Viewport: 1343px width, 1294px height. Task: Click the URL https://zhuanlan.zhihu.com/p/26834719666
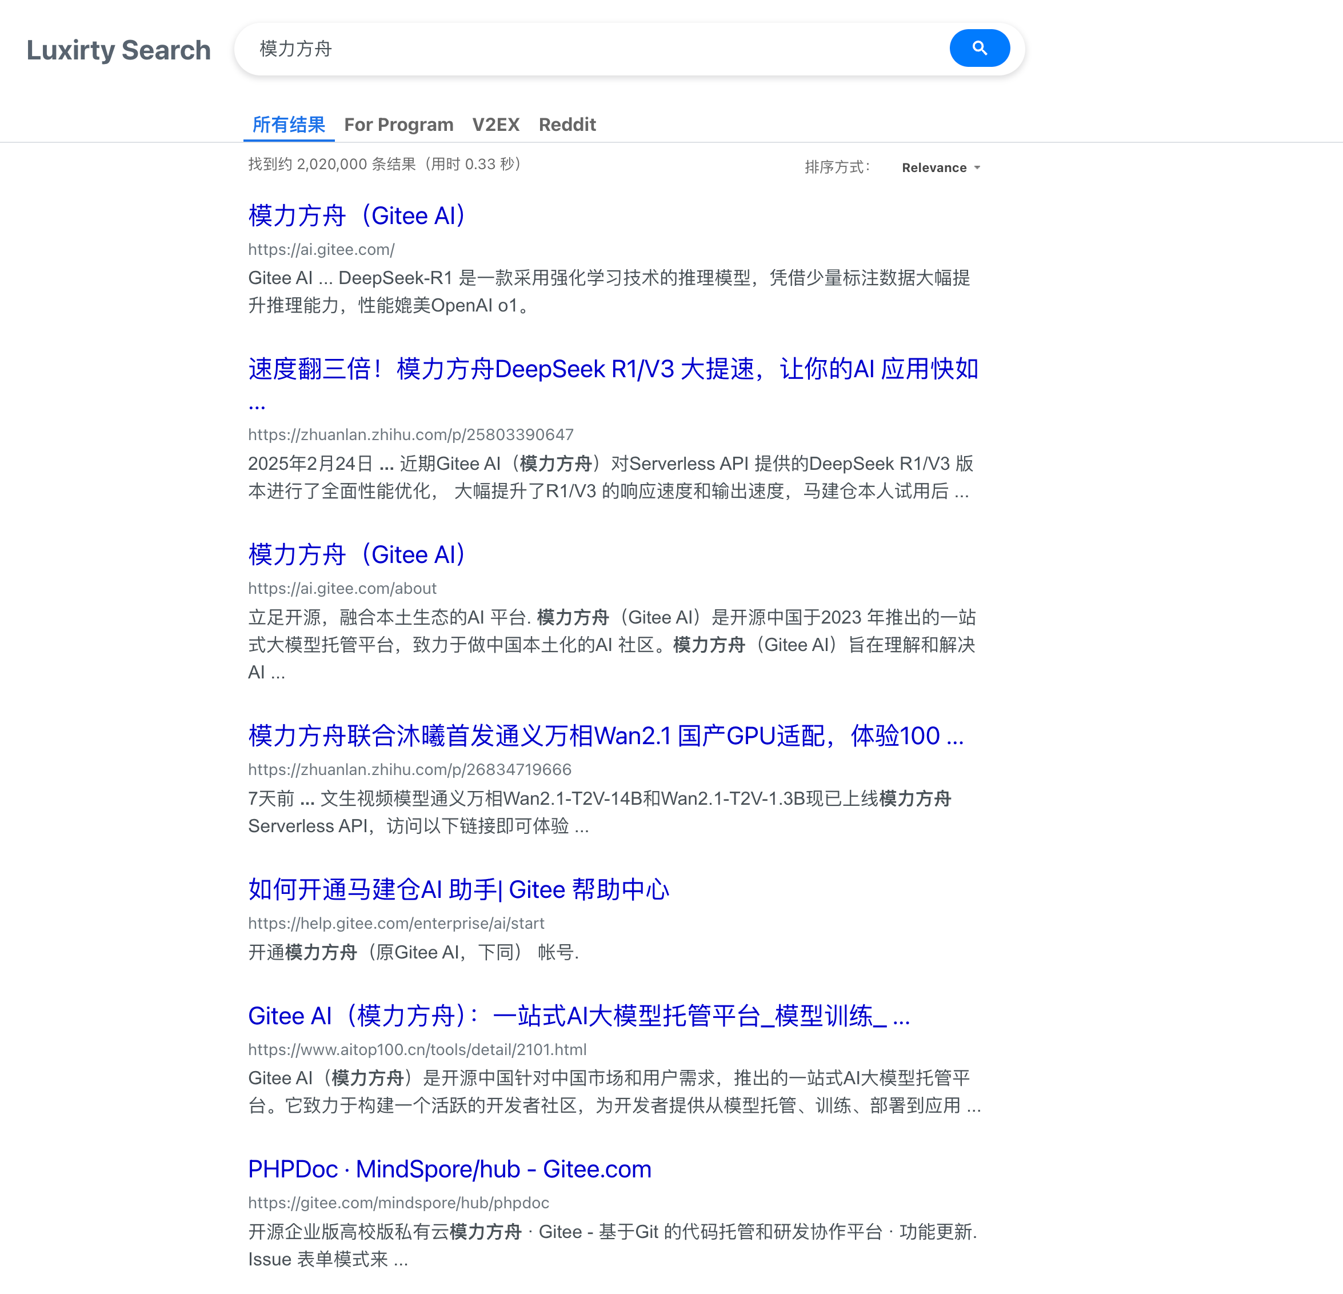point(409,769)
